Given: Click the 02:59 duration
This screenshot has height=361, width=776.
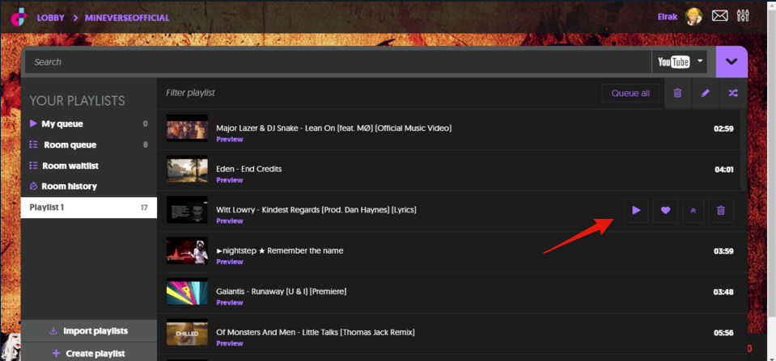Looking at the screenshot, I should 723,129.
